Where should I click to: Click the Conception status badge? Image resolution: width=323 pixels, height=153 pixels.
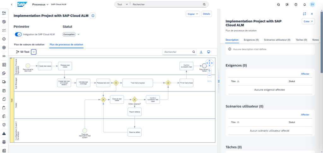point(69,34)
